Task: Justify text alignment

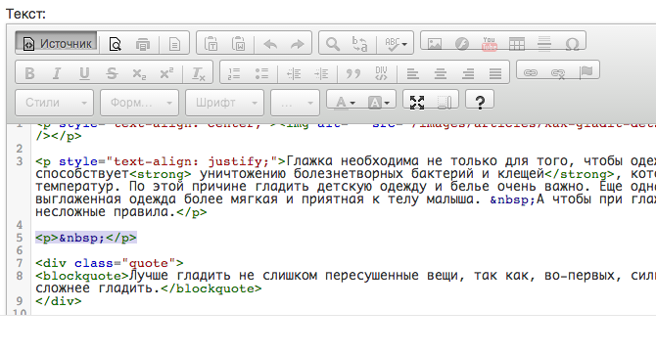Action: click(495, 73)
